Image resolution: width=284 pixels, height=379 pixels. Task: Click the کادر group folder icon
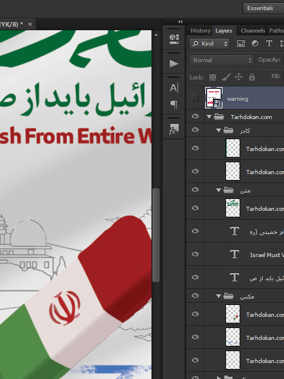tap(228, 130)
